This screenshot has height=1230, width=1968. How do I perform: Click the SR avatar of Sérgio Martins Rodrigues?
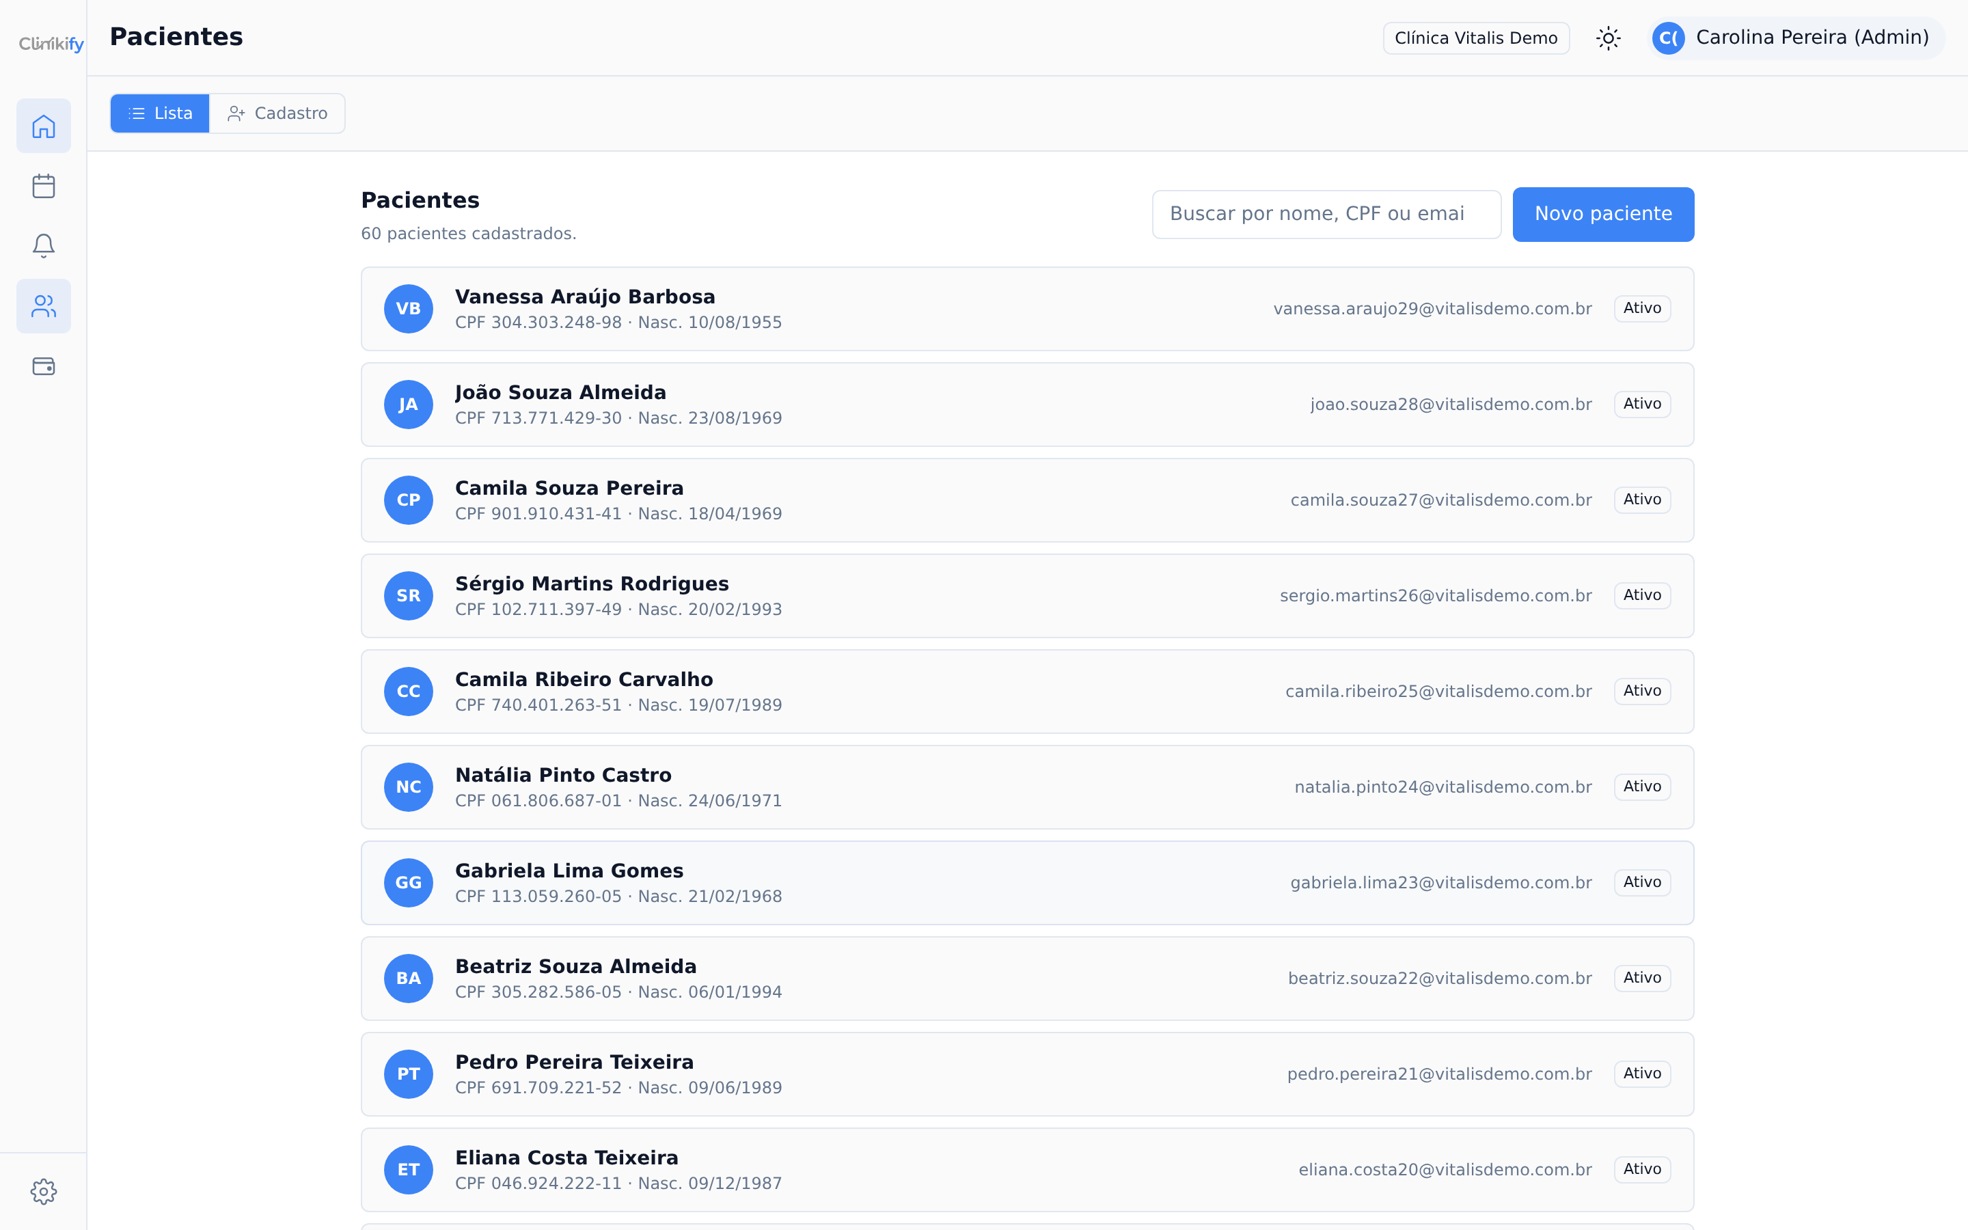pos(408,597)
